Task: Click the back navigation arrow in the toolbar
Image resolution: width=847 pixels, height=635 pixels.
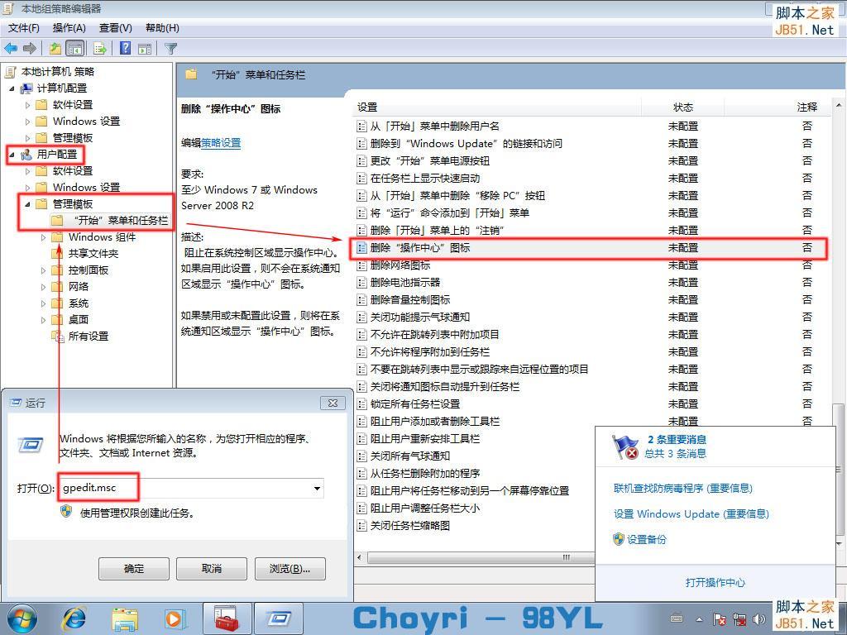Action: [x=11, y=48]
